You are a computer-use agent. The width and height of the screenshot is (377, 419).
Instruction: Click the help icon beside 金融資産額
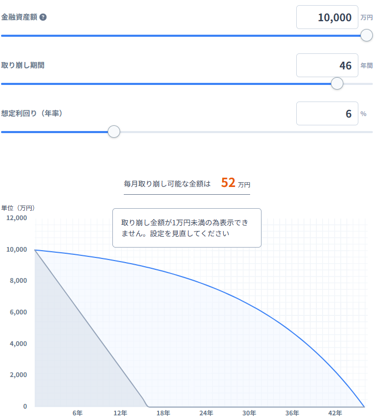(x=43, y=17)
